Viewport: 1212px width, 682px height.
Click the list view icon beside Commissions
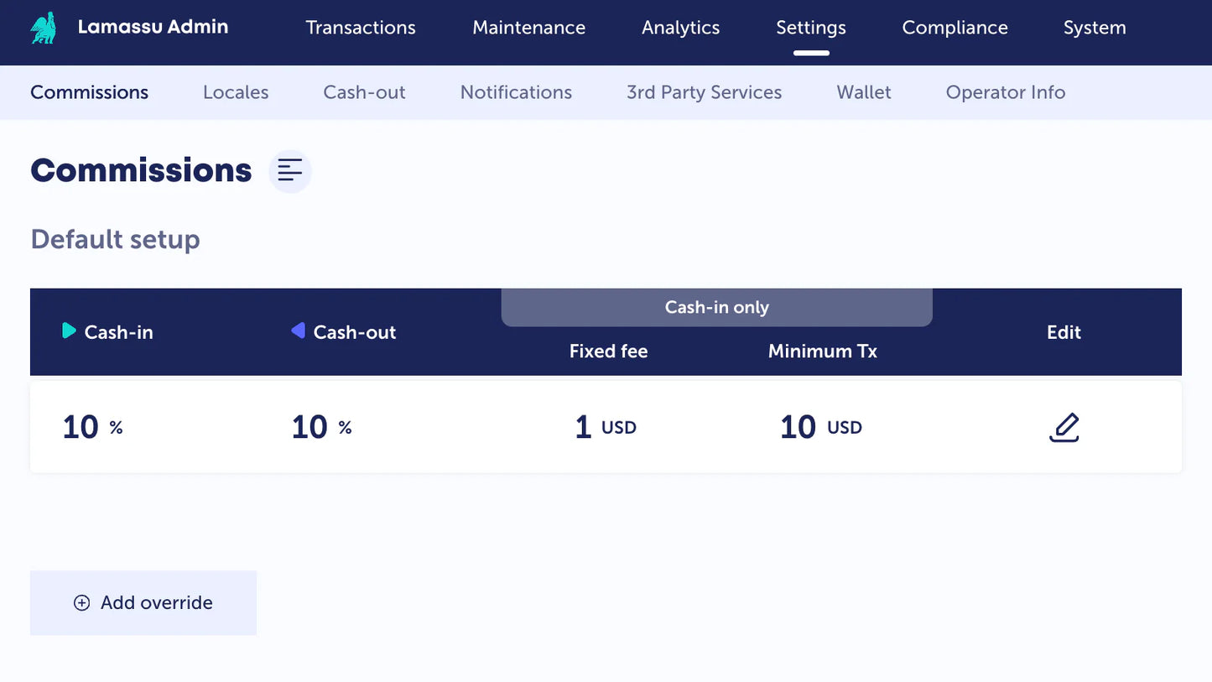coord(290,171)
